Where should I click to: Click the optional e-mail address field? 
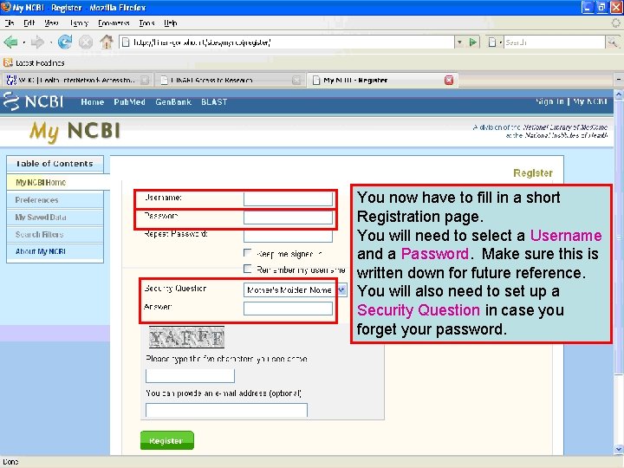[x=226, y=410]
